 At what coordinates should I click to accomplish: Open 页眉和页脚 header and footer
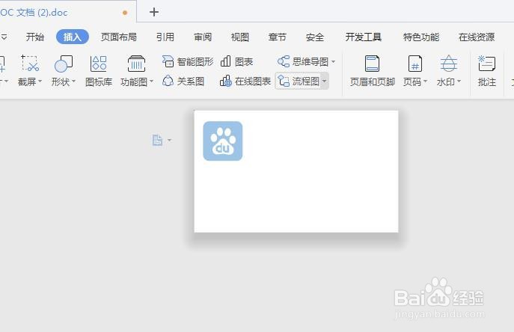[372, 71]
